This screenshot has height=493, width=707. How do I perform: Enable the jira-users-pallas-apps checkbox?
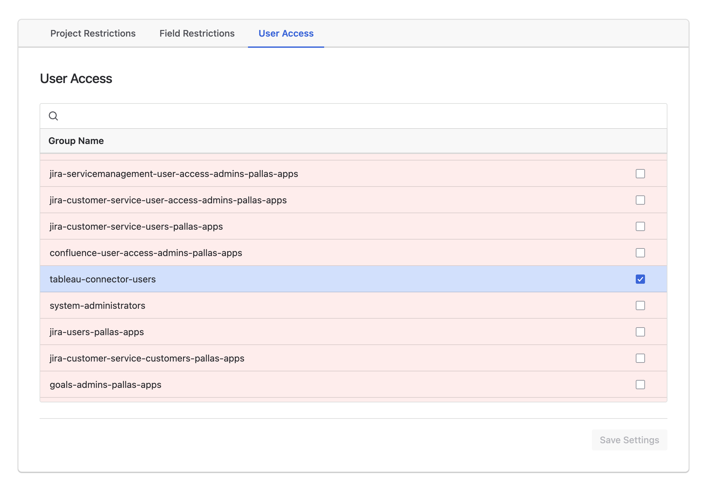pyautogui.click(x=640, y=332)
